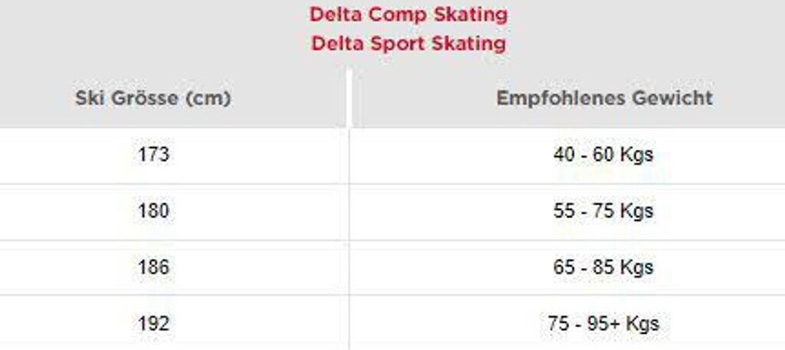The width and height of the screenshot is (785, 350).
Task: Click the 180 ski size cell
Action: pos(153,211)
